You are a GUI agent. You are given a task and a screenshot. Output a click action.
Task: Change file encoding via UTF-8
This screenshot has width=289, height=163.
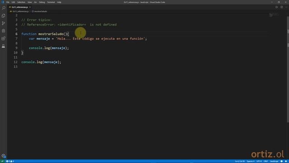259,161
